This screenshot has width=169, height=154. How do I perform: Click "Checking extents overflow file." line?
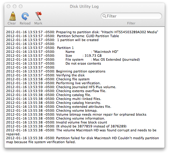tap(56, 91)
